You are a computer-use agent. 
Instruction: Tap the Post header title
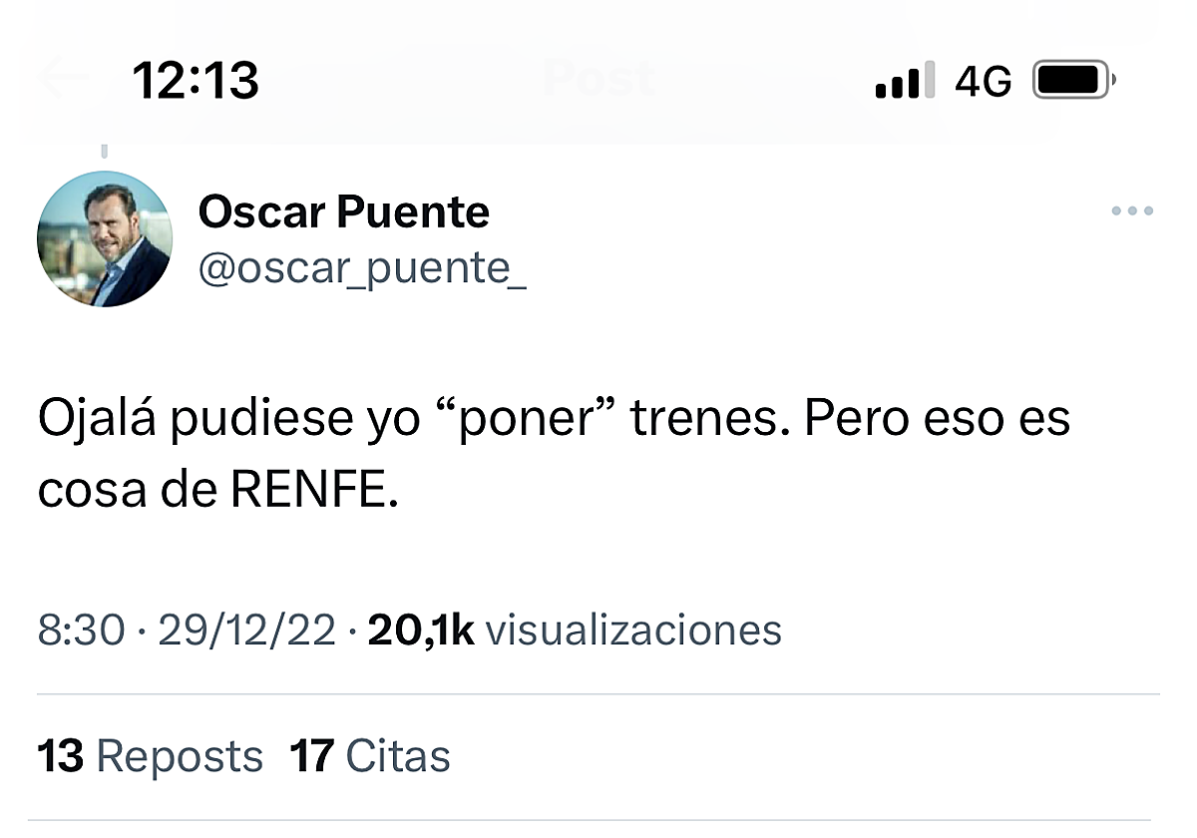tap(598, 80)
